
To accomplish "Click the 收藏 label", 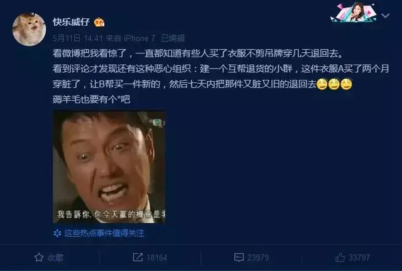I will click(x=55, y=258).
